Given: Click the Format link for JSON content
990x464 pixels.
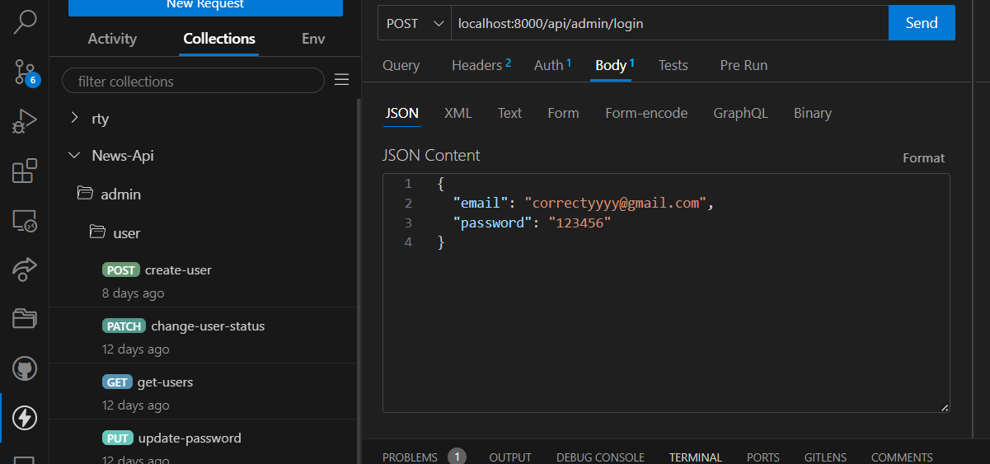Looking at the screenshot, I should 923,157.
